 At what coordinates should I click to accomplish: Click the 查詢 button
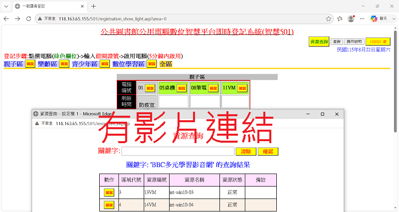337,42
